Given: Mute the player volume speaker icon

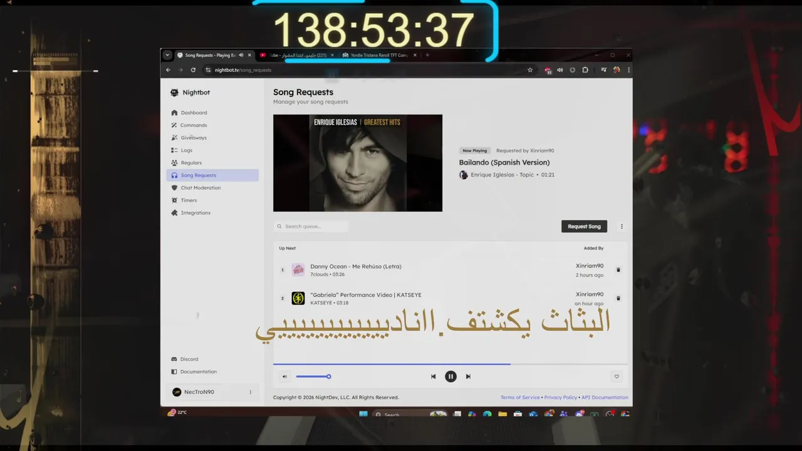Looking at the screenshot, I should [x=284, y=376].
